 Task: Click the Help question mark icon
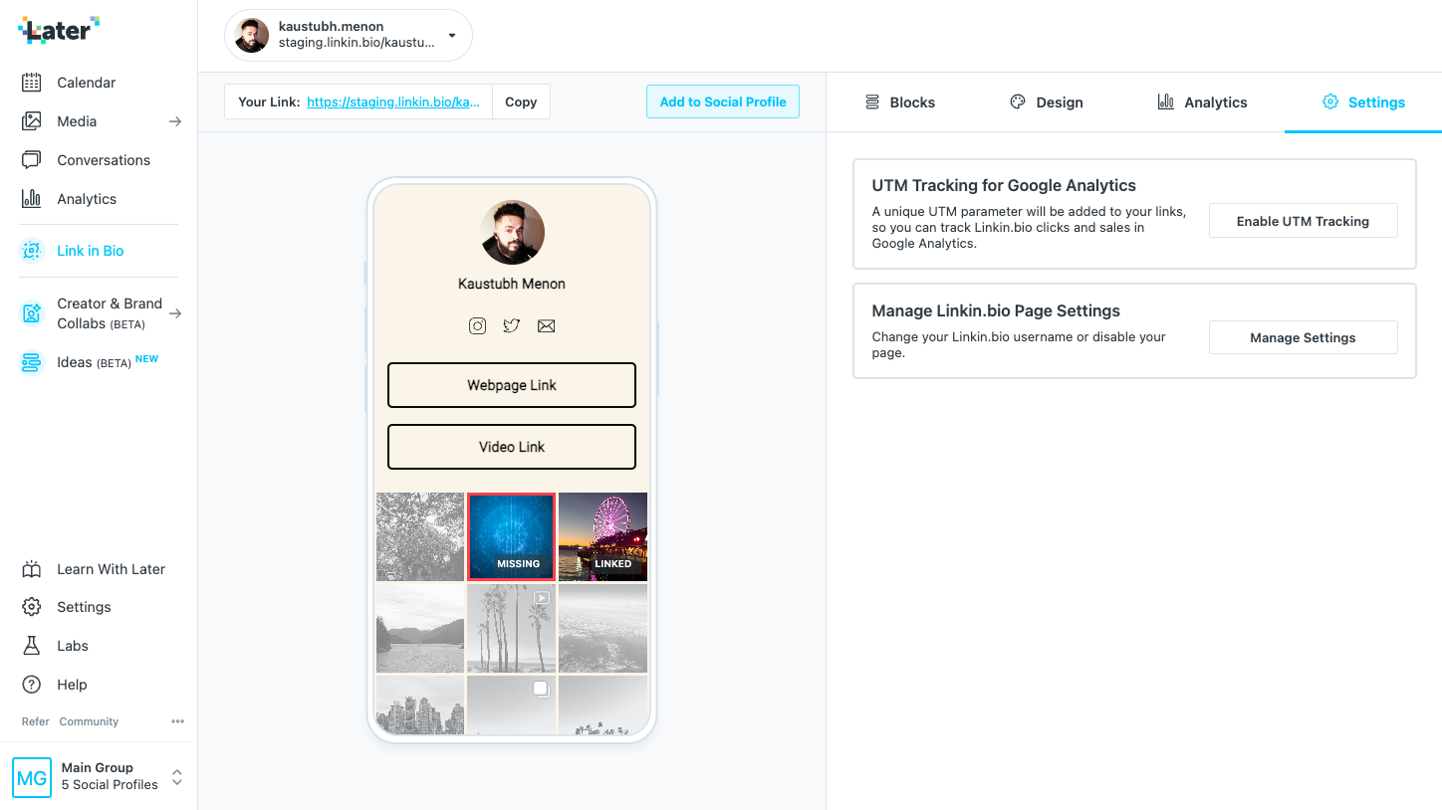tap(32, 685)
